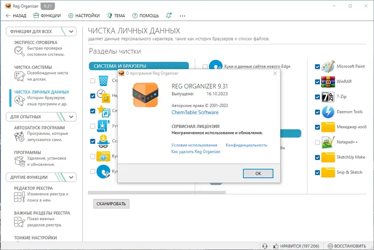The width and height of the screenshot is (374, 250).
Task: Click the version 9.31 badge in title bar
Action: pos(48,6)
